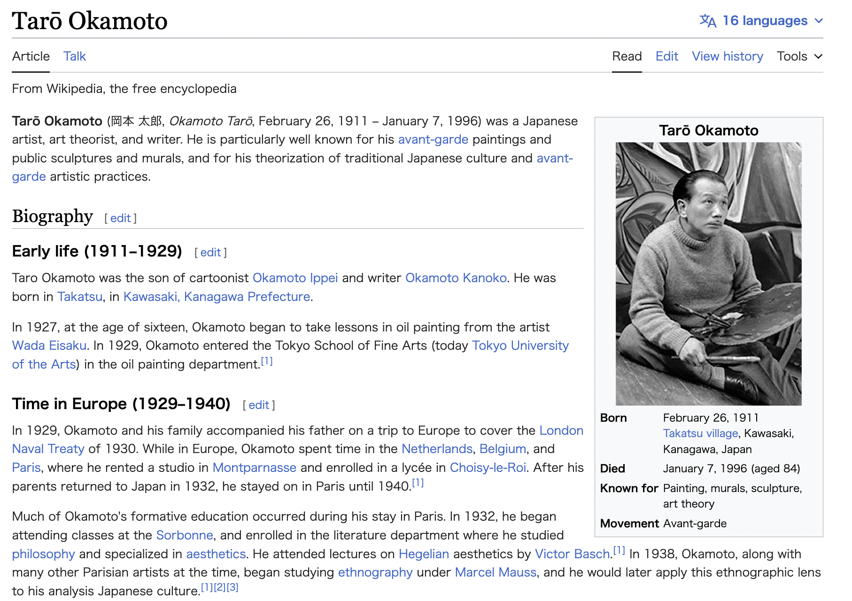
Task: Edit the Time in Europe section
Action: click(x=259, y=405)
